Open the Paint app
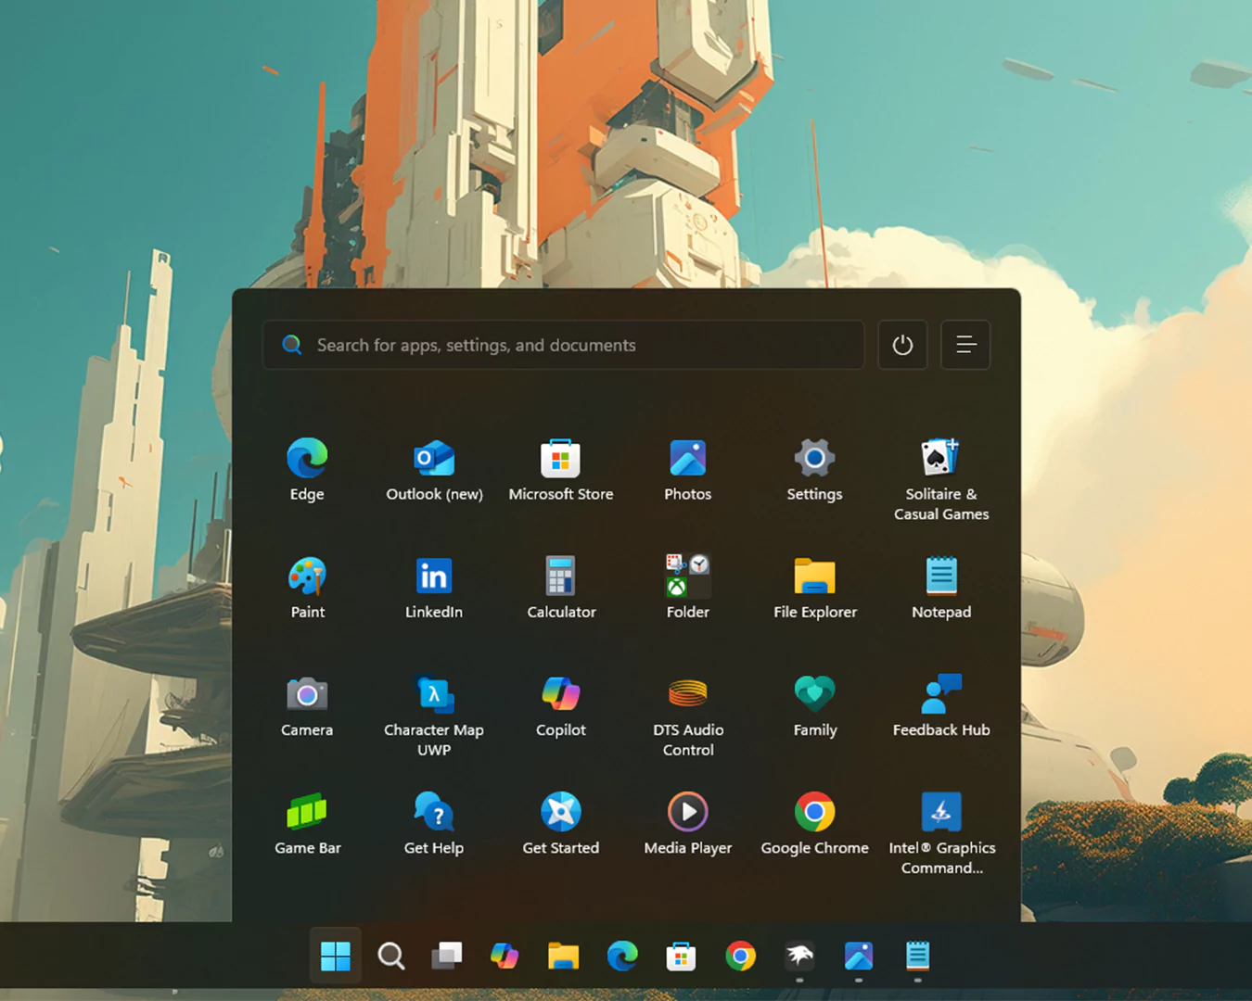 tap(307, 588)
